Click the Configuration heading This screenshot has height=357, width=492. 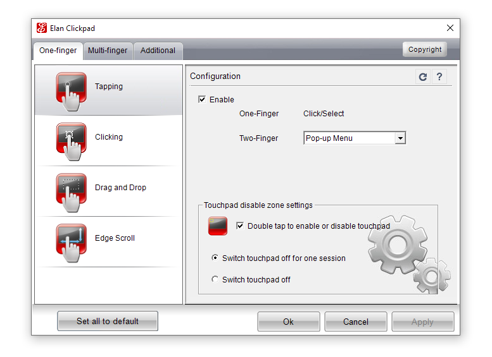click(x=215, y=76)
